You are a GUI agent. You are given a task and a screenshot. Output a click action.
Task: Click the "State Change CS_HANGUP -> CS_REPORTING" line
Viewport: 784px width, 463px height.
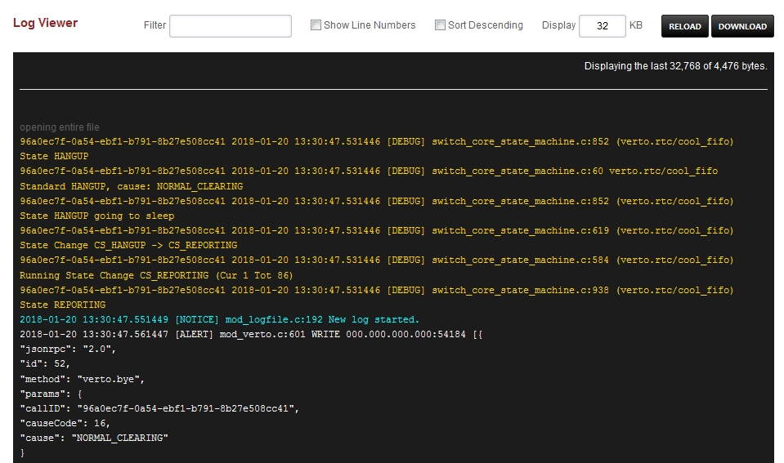pyautogui.click(x=128, y=245)
